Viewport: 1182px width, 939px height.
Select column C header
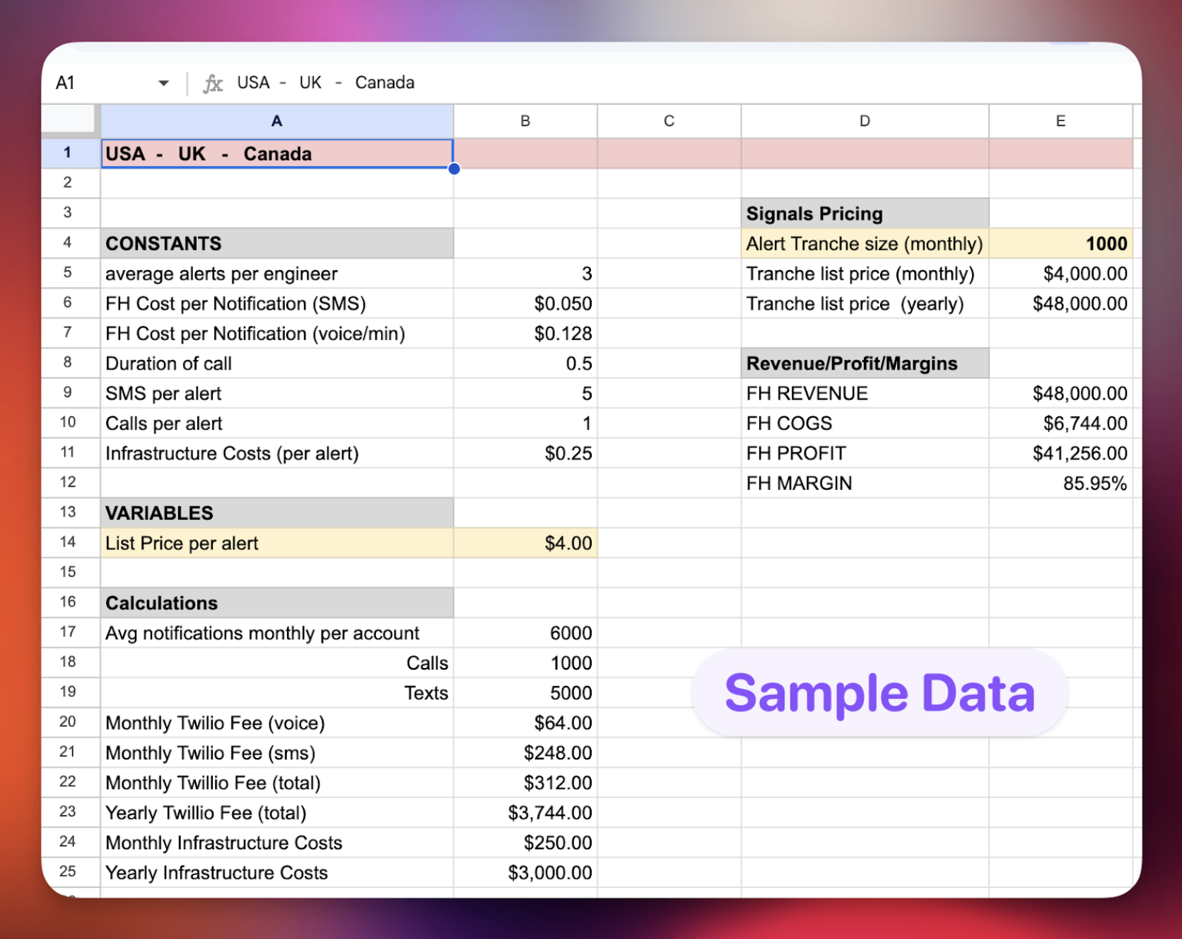669,121
